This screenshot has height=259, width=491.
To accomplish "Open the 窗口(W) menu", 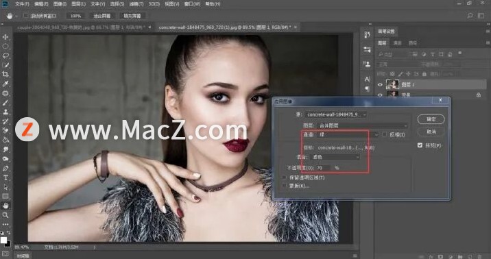I will 192,4.
